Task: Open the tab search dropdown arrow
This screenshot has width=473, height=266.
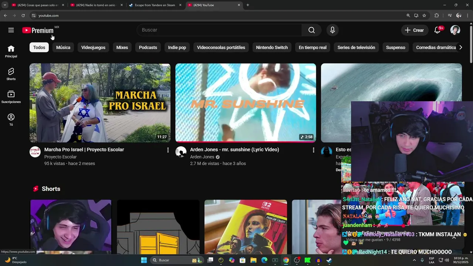Action: coord(5,5)
